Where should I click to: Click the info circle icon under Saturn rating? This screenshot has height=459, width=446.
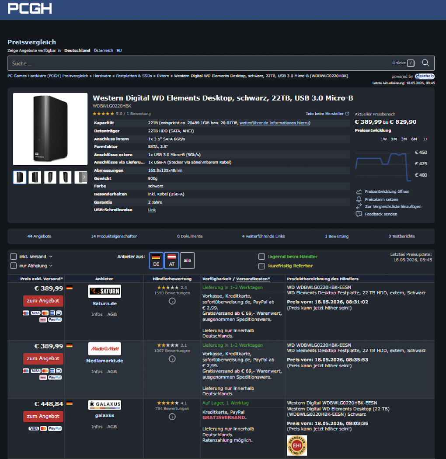click(x=172, y=301)
